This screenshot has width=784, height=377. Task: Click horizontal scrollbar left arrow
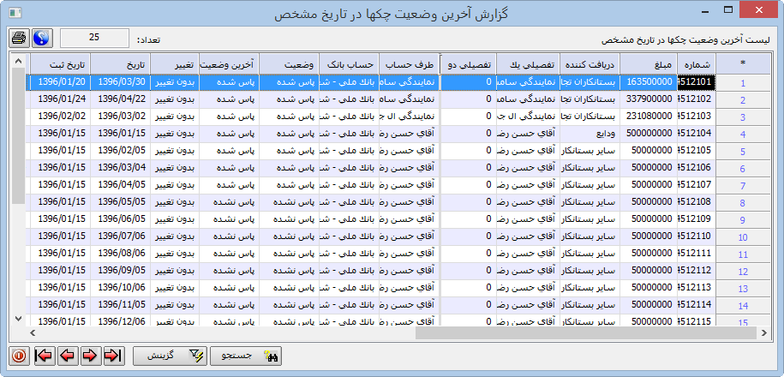tap(33, 332)
